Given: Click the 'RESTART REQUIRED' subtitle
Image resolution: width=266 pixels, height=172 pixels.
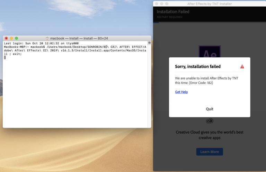Looking at the screenshot, I should pos(169,17).
